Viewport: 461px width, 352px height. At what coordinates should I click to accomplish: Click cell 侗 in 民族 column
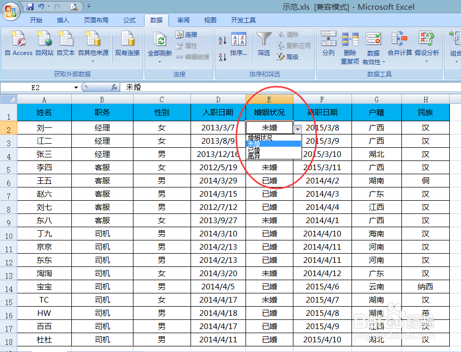click(425, 180)
